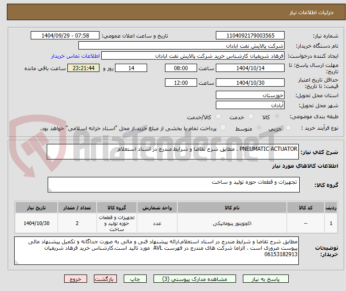Screen dimensions: 346x291
Task: Click the table group cell تجهیزات و قطعات حوزه تولید
Action: (x=116, y=223)
